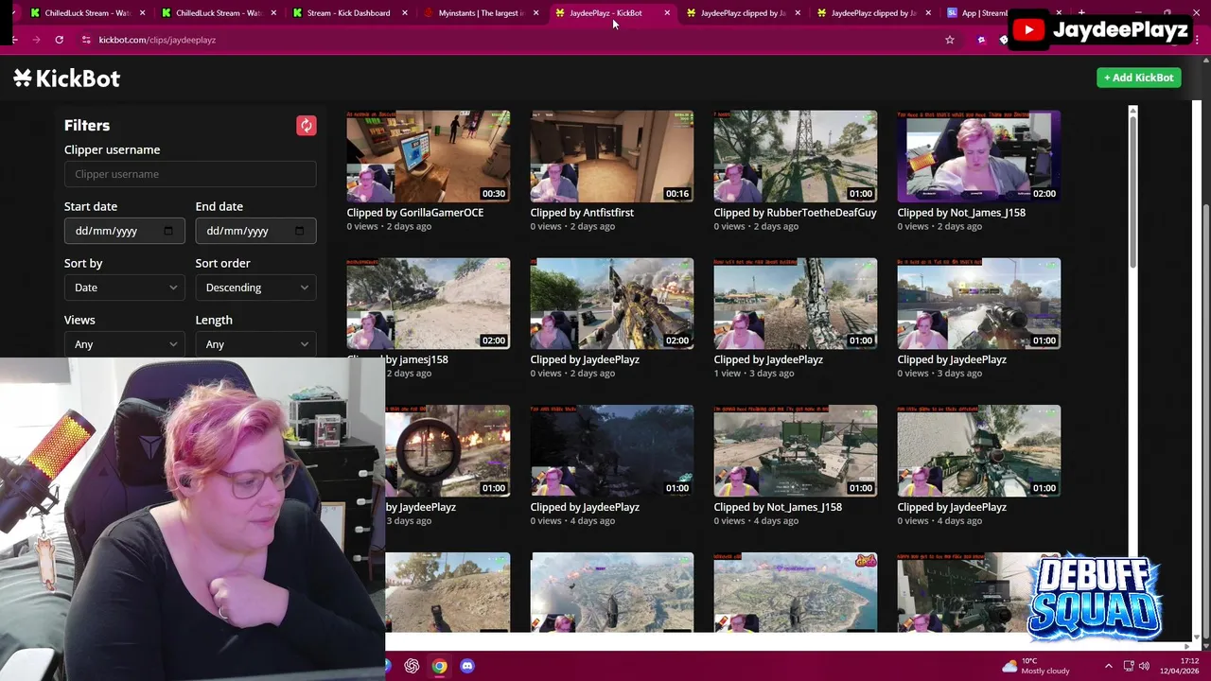Open the ChatGPT app in the taskbar

(412, 666)
